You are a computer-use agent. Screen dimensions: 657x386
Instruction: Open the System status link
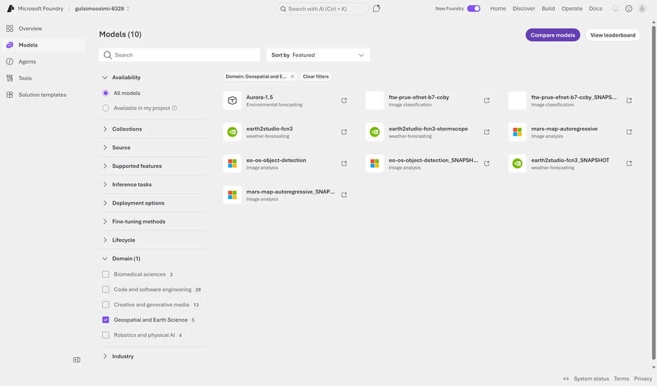[591, 379]
